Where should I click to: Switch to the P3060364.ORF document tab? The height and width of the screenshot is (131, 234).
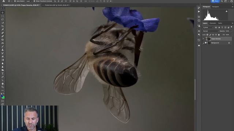pyautogui.click(x=57, y=5)
